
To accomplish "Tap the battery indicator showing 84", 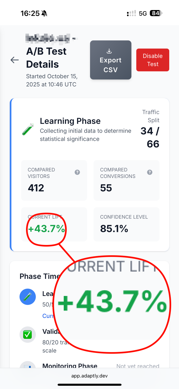I will tap(156, 13).
